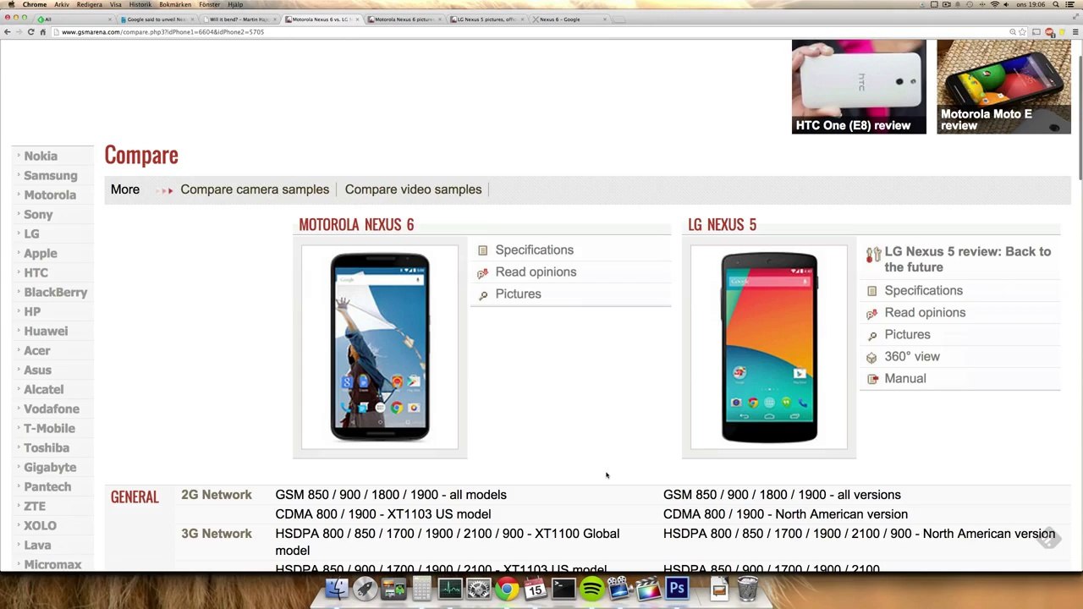Select XOLO in the brand sidebar

40,526
